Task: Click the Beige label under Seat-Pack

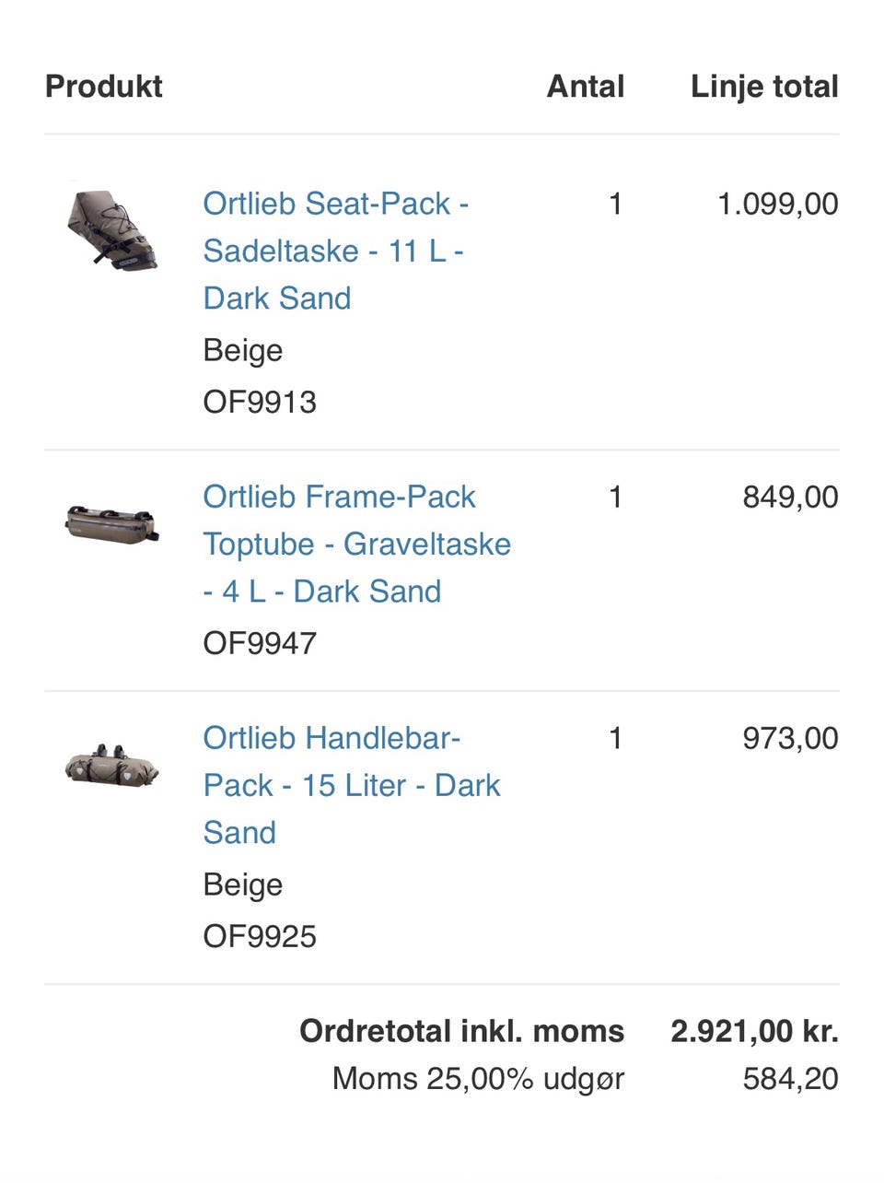Action: point(242,350)
